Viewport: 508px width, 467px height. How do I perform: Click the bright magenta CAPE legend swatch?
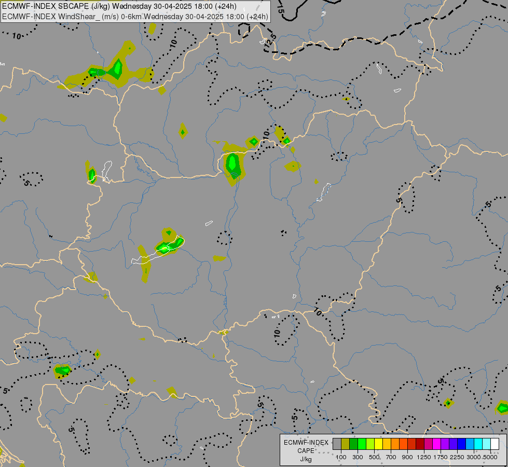[436, 444]
